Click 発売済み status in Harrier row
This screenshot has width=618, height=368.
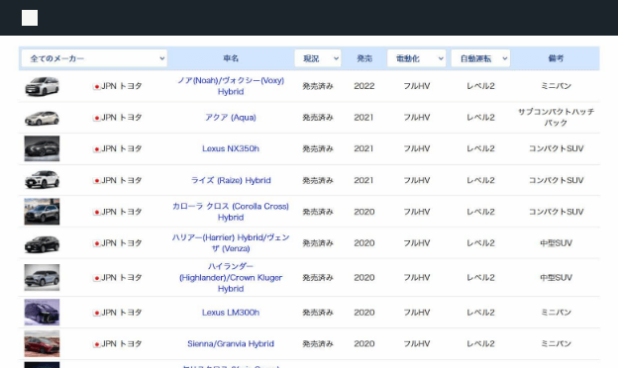(318, 242)
